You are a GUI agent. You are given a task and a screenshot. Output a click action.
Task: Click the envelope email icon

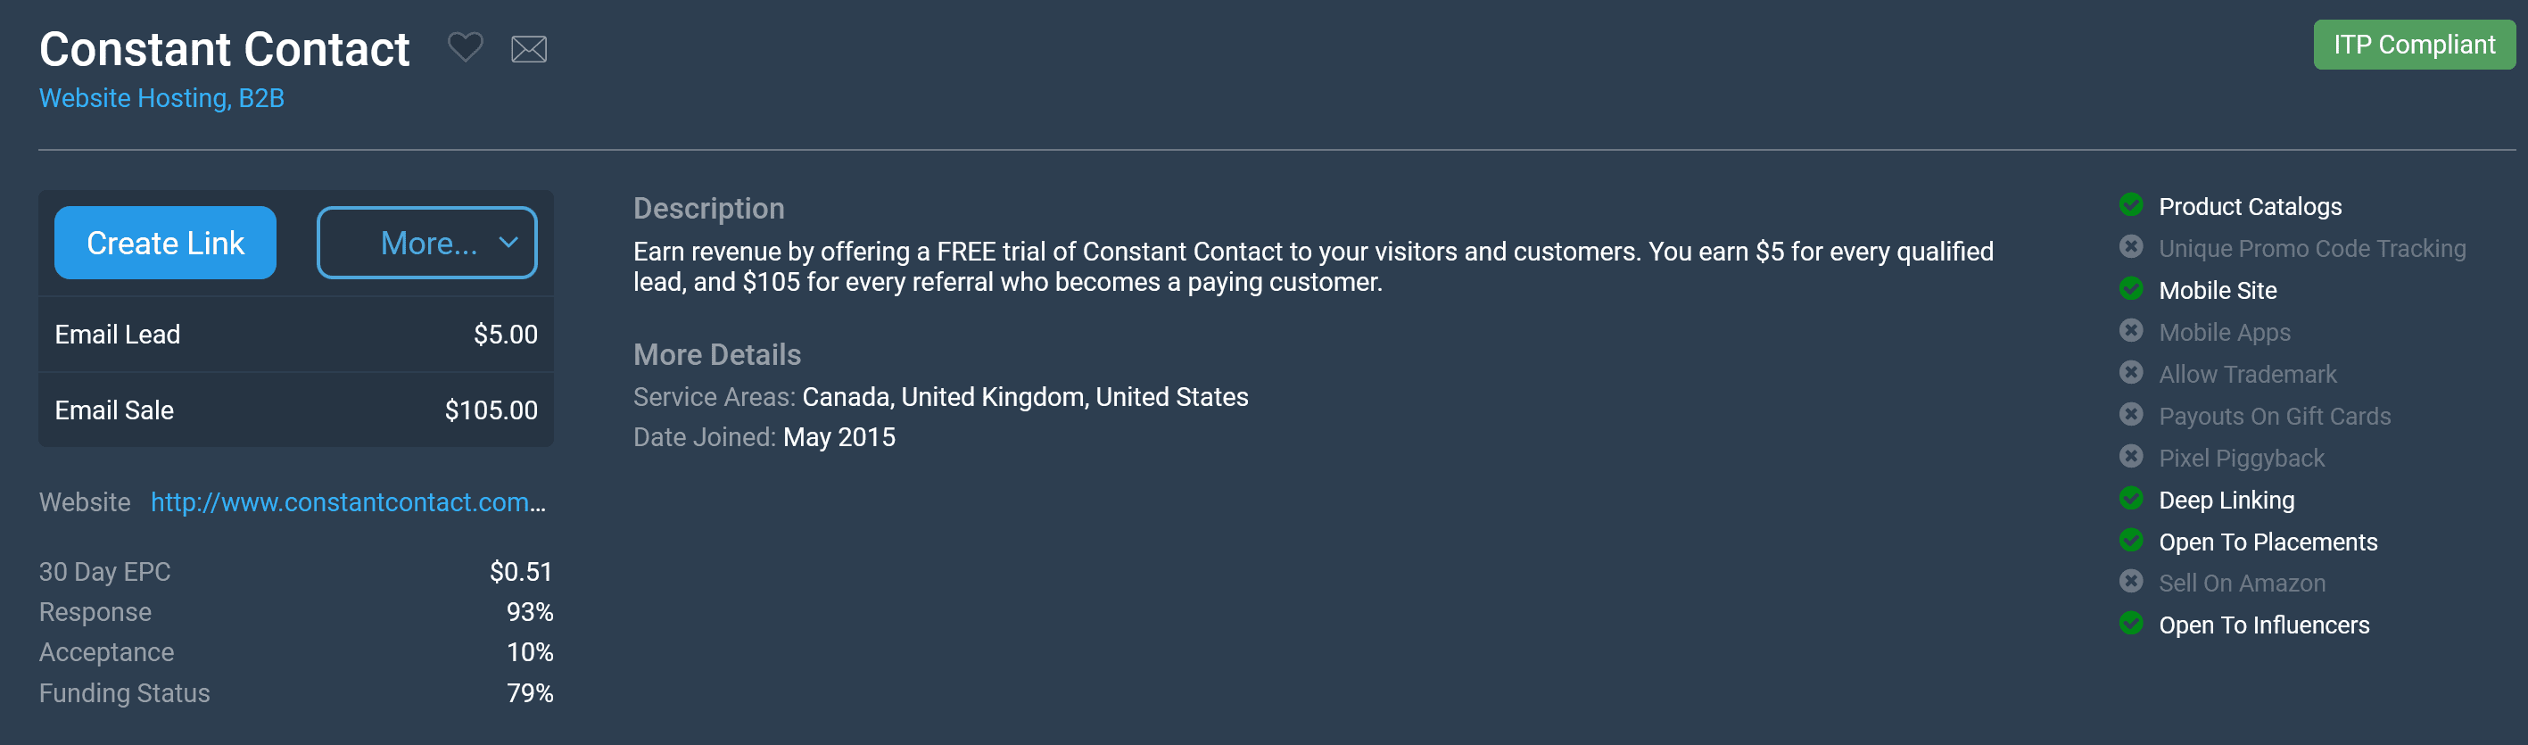(x=529, y=49)
